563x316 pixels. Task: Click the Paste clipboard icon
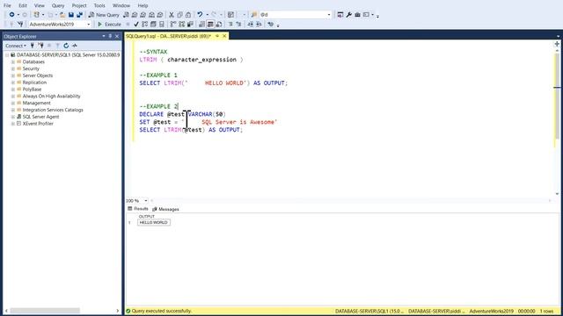click(x=188, y=15)
